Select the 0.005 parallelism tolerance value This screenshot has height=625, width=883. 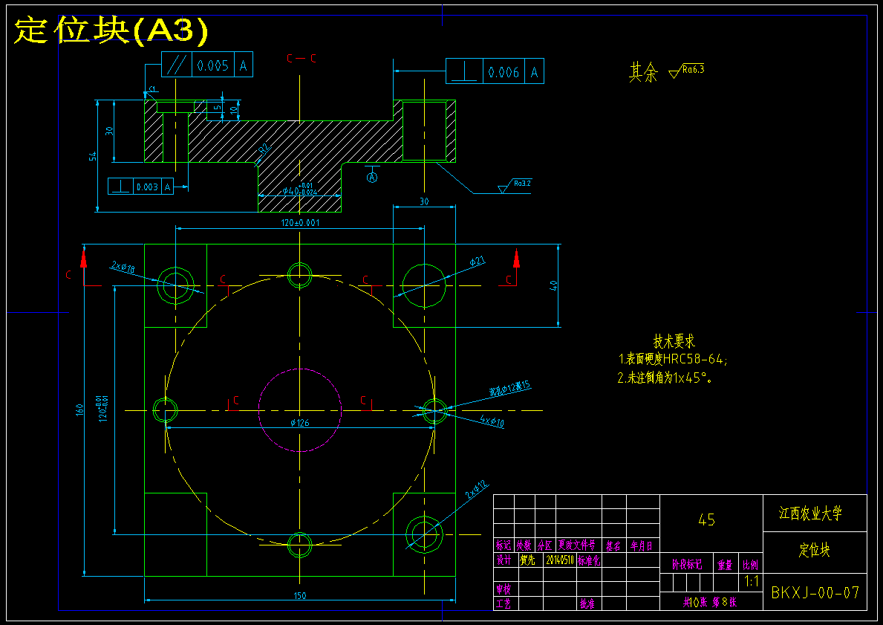213,65
